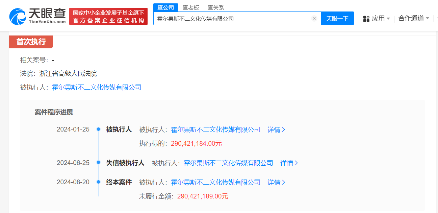The height and width of the screenshot is (213, 438).
Task: Clear the search box with the X icon
Action: point(314,18)
